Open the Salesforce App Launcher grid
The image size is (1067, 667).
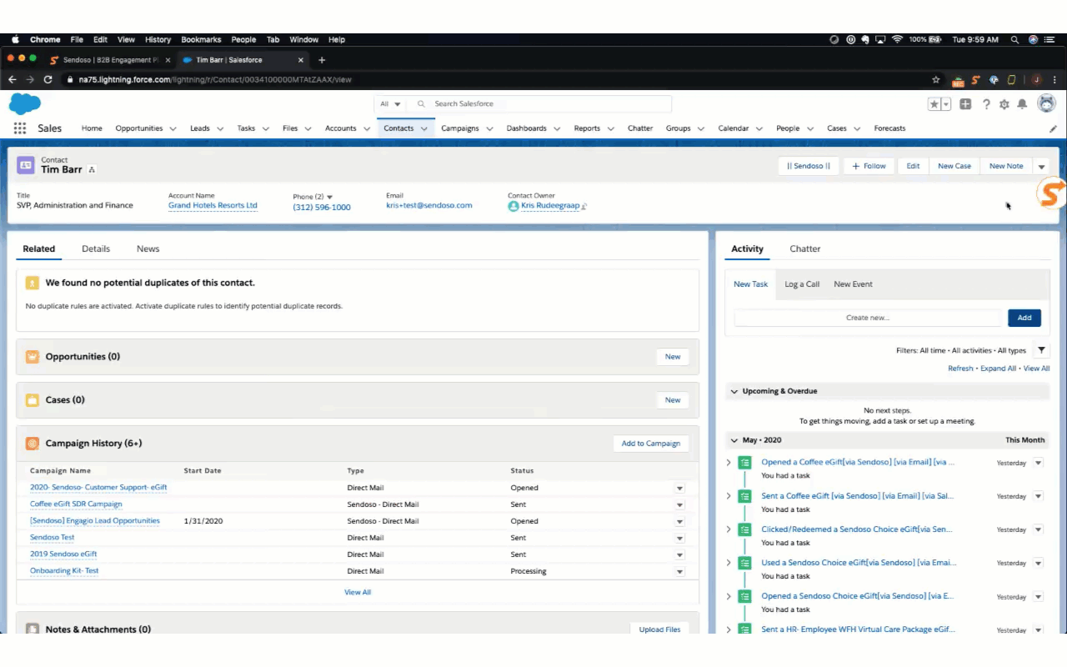click(19, 128)
